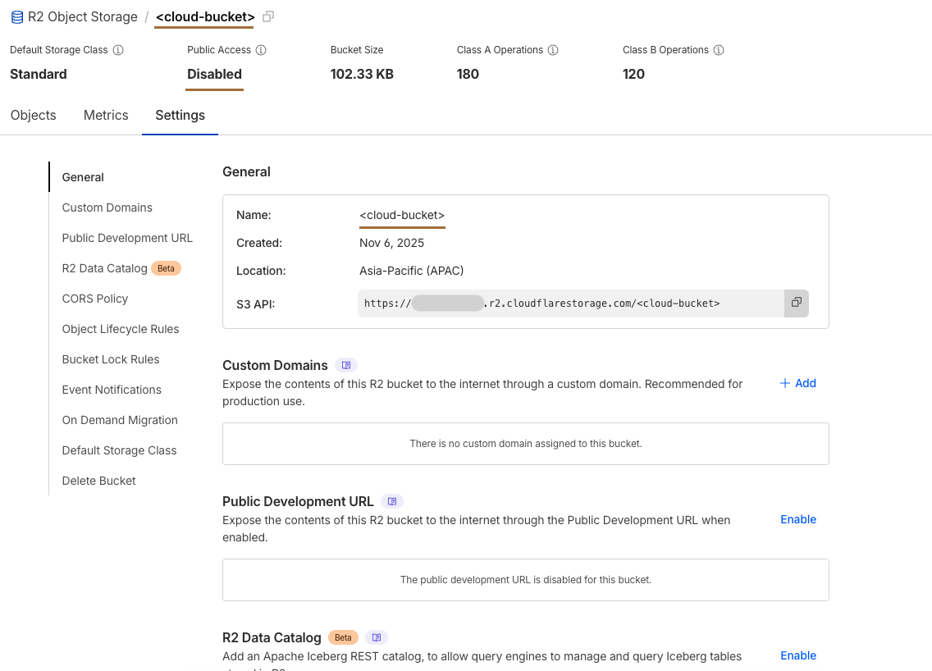Image resolution: width=932 pixels, height=671 pixels.
Task: Open the Public Access info icon
Action: 262,49
